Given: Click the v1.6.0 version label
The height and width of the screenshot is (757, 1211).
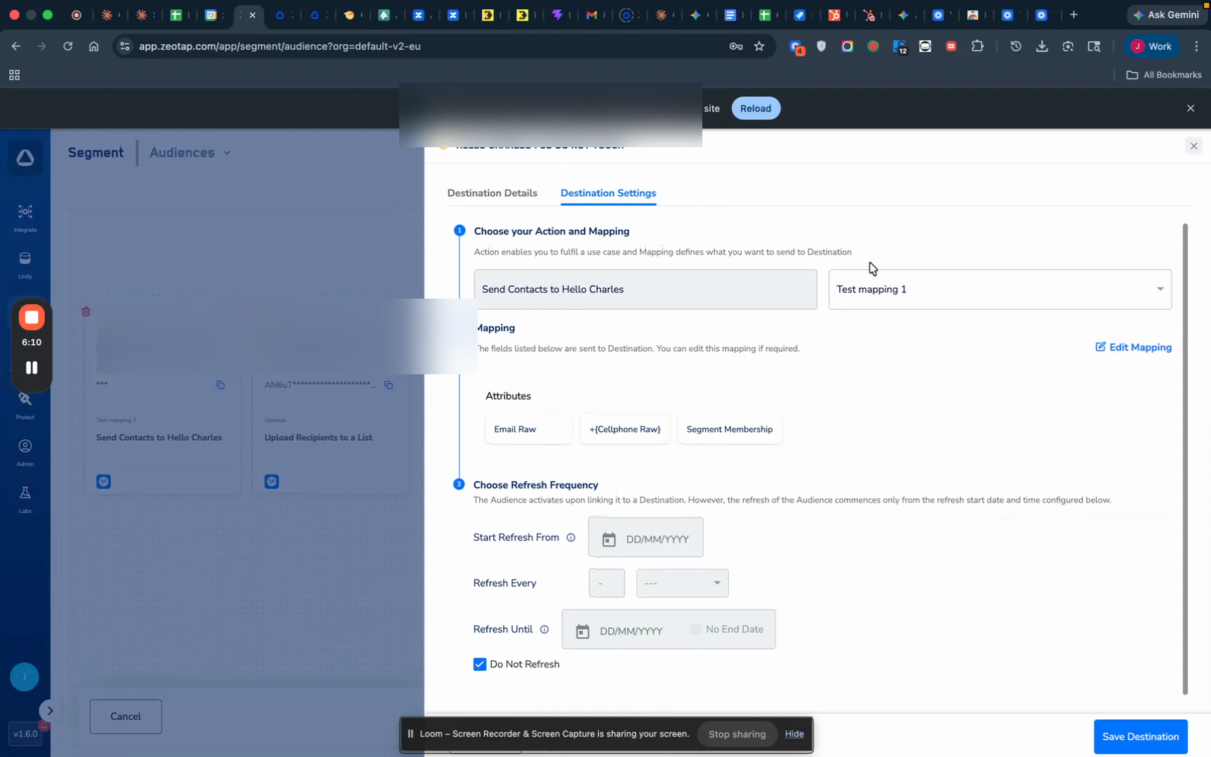Looking at the screenshot, I should click(x=26, y=734).
